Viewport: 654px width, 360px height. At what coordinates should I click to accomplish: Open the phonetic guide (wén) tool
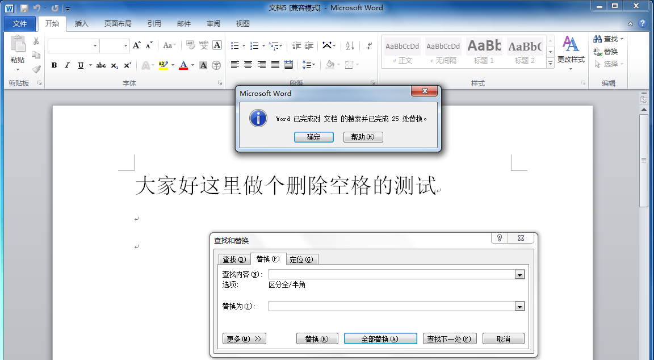[x=204, y=45]
